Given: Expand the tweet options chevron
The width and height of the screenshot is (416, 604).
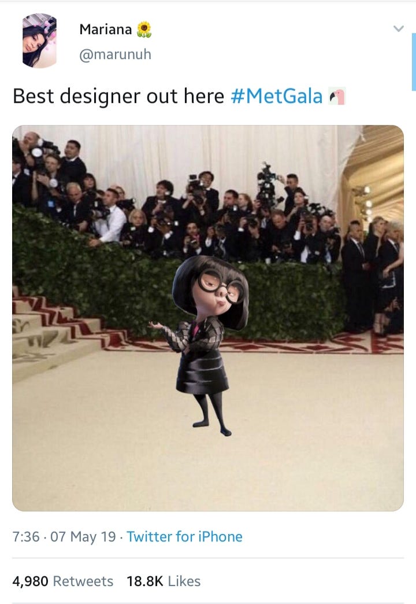Looking at the screenshot, I should point(398,28).
